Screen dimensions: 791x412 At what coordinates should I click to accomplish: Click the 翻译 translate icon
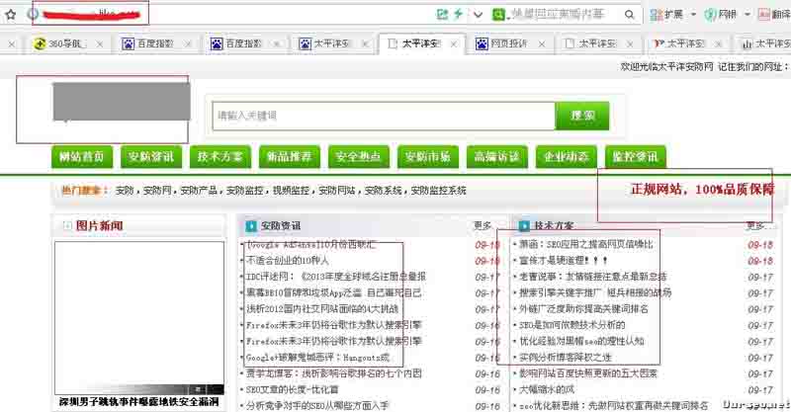[x=763, y=15]
